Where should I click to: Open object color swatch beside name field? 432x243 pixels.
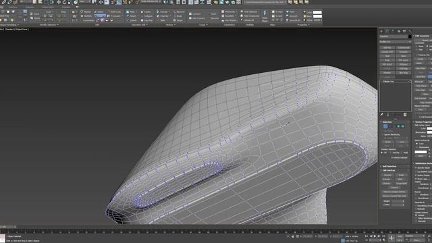coord(410,36)
